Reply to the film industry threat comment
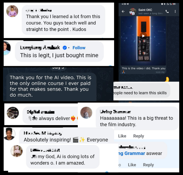Viewport: 183px width, 175px height. click(x=139, y=136)
